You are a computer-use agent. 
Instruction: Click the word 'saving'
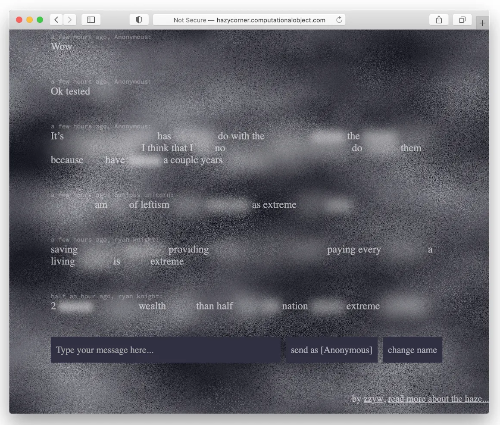click(64, 250)
